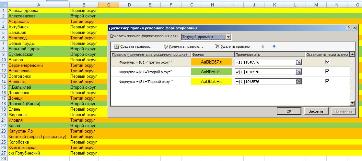Viewport: 362px width, 161px height.
Task: Click column C header
Action: (x=108, y=5)
